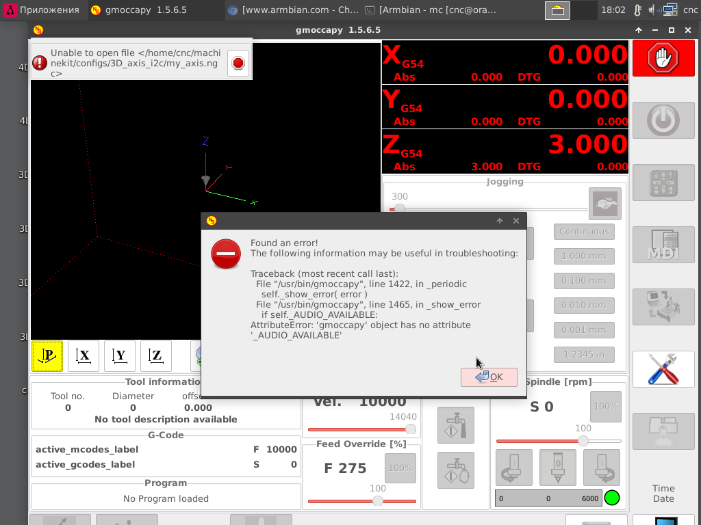Select 0.010 mm jog increment

(584, 306)
